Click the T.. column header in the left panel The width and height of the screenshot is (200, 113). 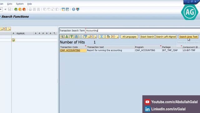[55, 33]
